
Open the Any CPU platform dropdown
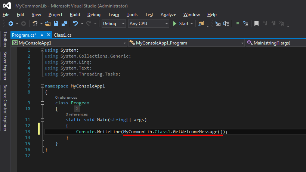[148, 24]
